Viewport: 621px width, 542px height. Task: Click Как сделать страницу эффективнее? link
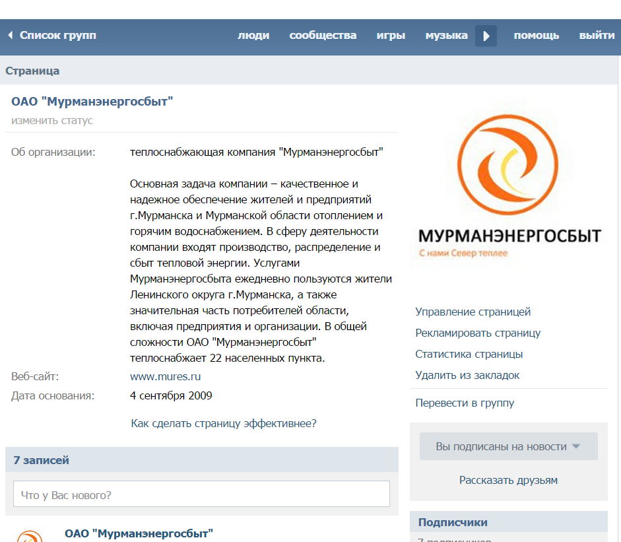pos(224,424)
